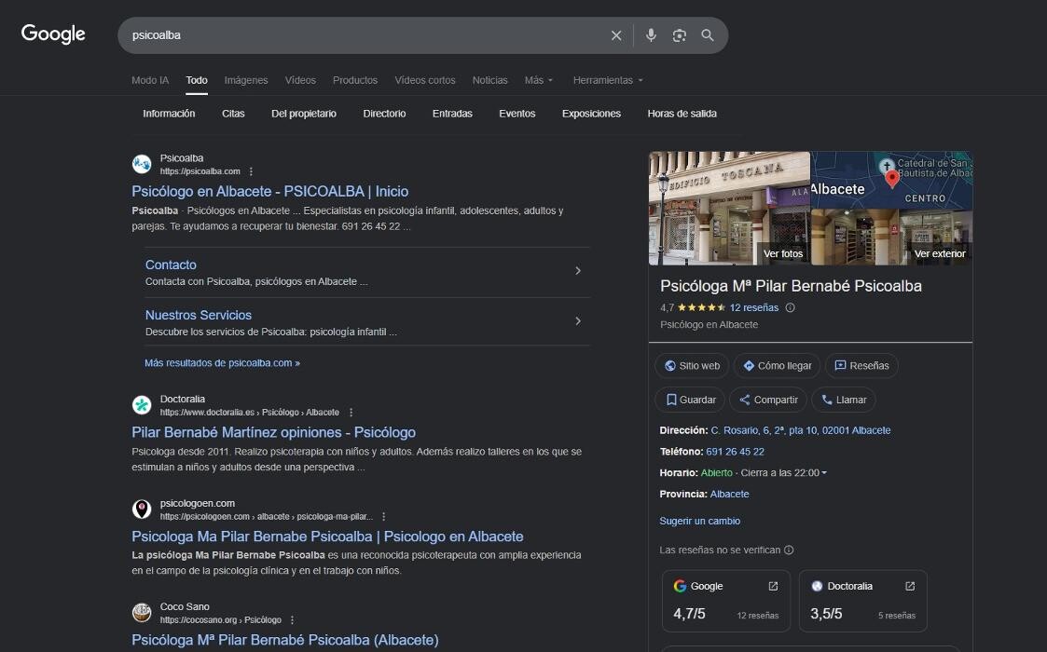Open options menu for Doctoralia result
The height and width of the screenshot is (652, 1047).
351,413
